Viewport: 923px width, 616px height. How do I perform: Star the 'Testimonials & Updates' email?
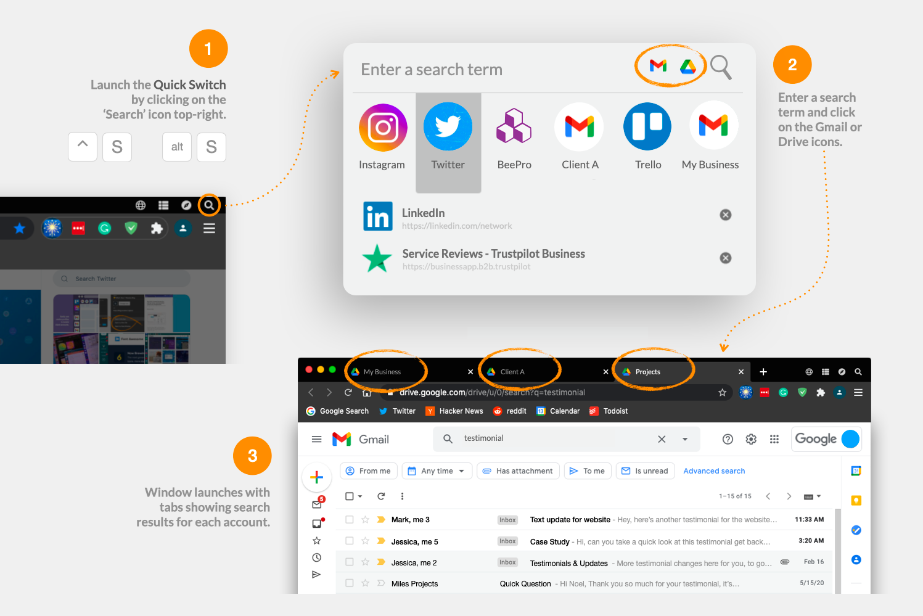(x=365, y=562)
